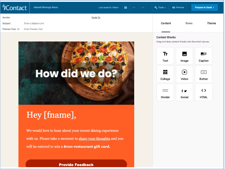This screenshot has height=169, width=225.
Task: Open the 'share your thoughts' link
Action: (94, 138)
